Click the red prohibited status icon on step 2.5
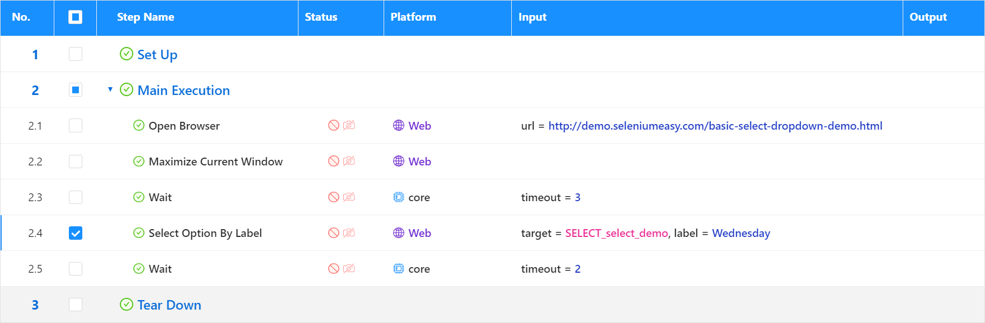985x323 pixels. coord(334,268)
